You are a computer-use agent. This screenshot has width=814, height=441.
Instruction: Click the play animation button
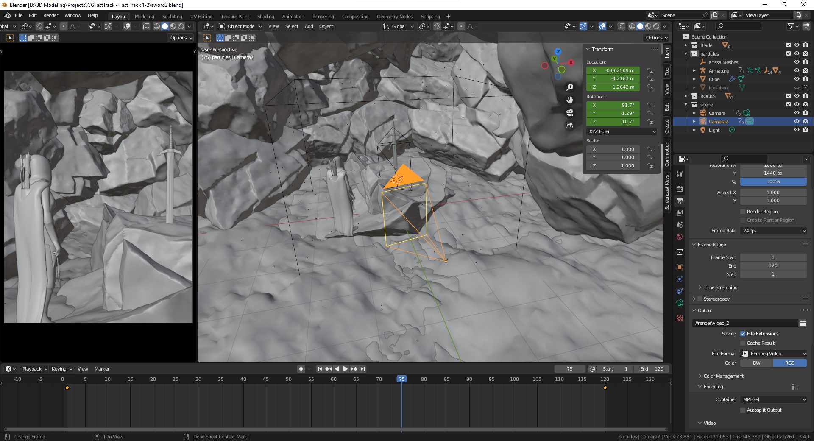click(x=345, y=369)
